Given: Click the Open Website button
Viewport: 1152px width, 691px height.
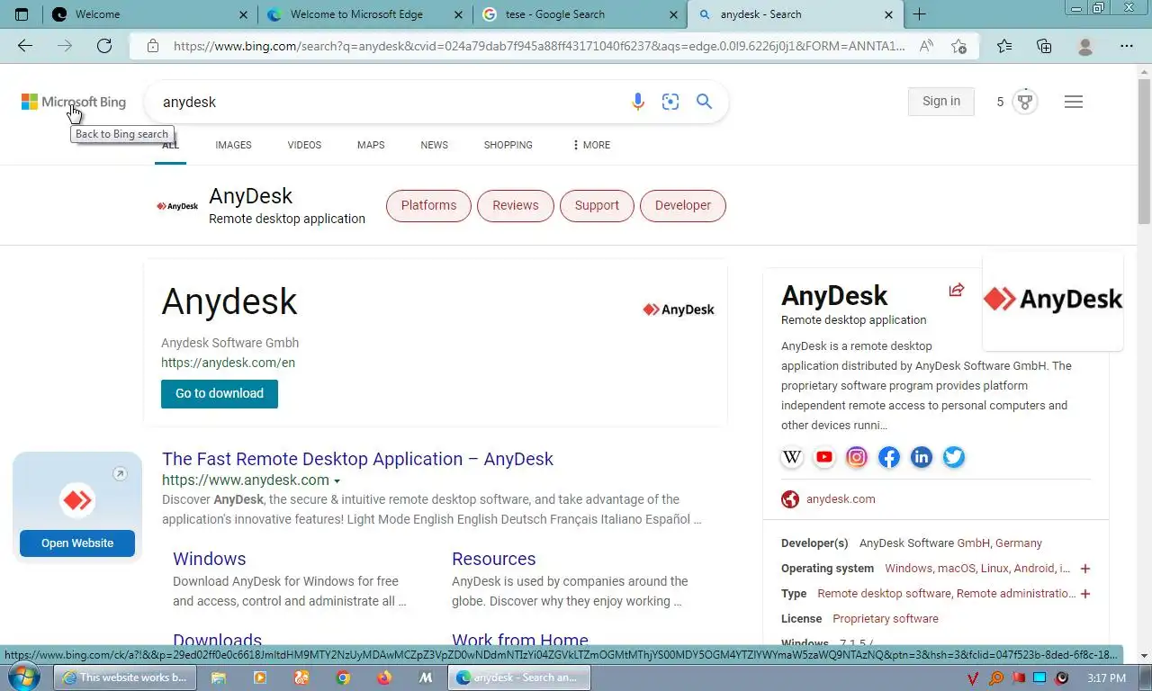Looking at the screenshot, I should coord(77,543).
